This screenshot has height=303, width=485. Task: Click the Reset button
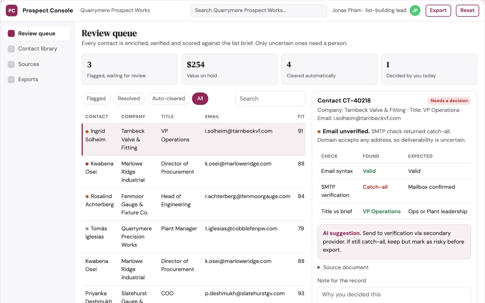point(467,11)
